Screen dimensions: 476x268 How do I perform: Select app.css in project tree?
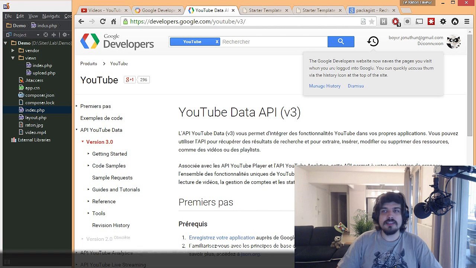coord(29,88)
